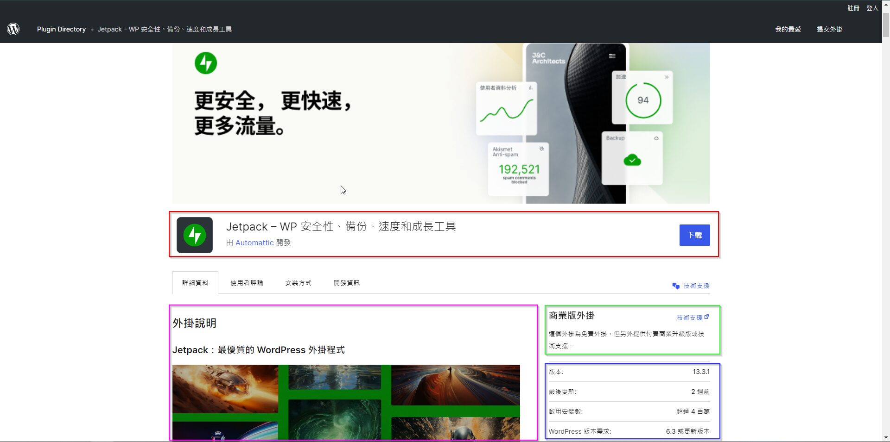Select the WordPress 版本需求 value 6.3
This screenshot has height=442, width=890.
click(x=688, y=431)
